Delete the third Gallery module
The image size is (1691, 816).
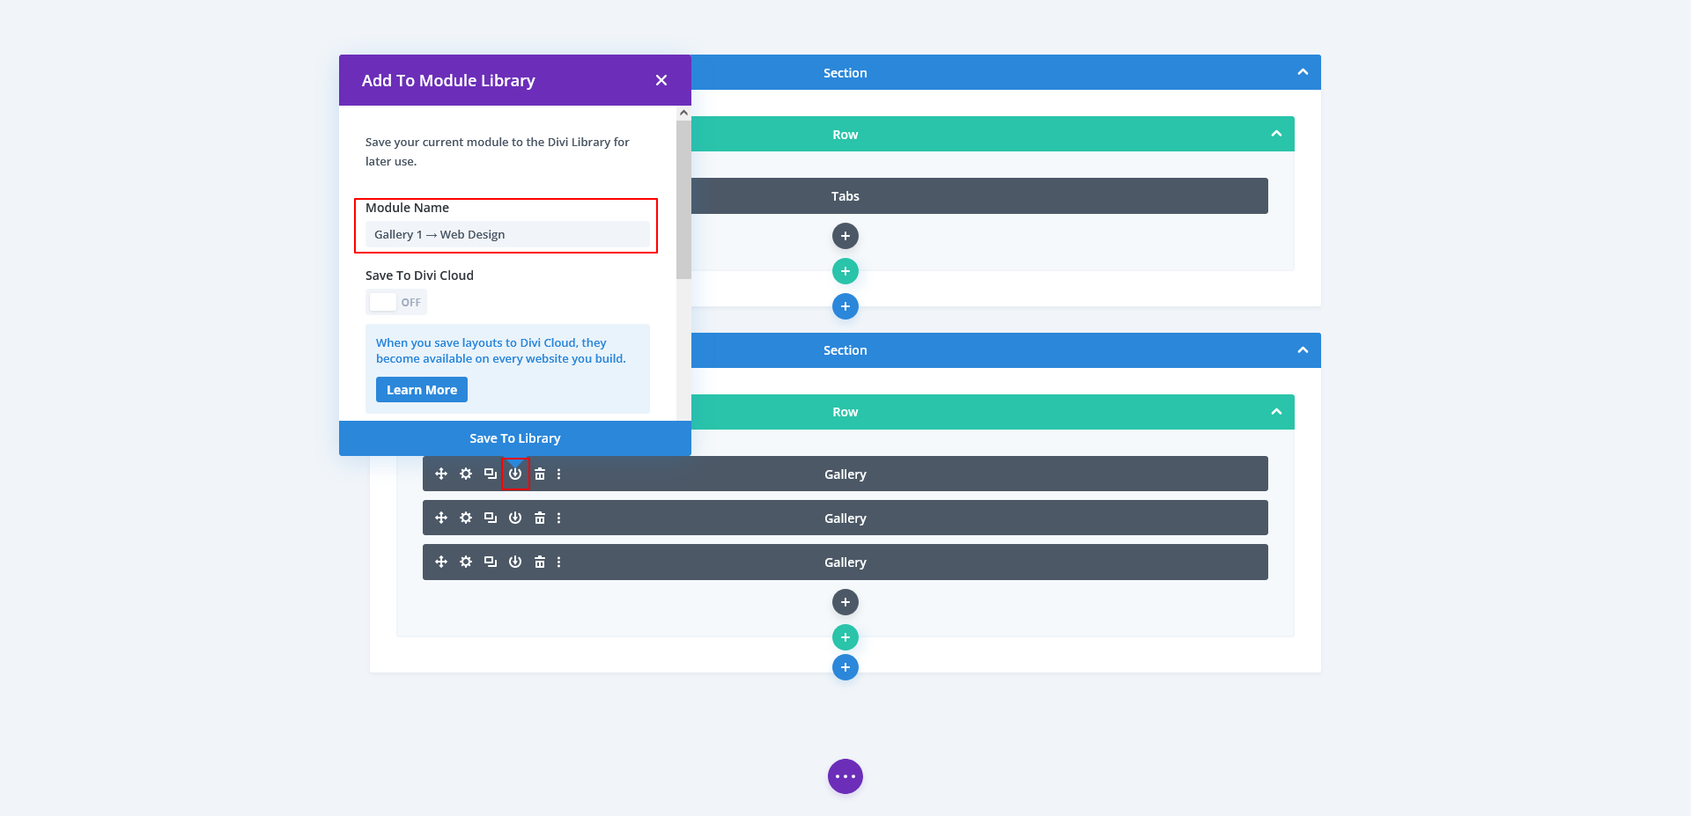click(x=540, y=562)
